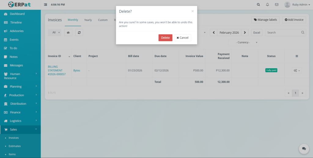This screenshot has width=313, height=158.
Task: Refresh the invoice table
Action: coord(79,32)
